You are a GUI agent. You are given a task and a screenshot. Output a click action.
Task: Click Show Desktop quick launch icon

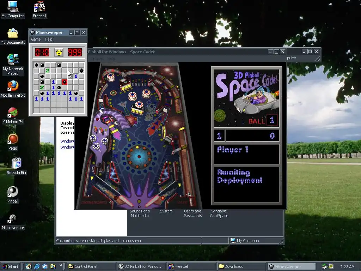(x=29, y=266)
